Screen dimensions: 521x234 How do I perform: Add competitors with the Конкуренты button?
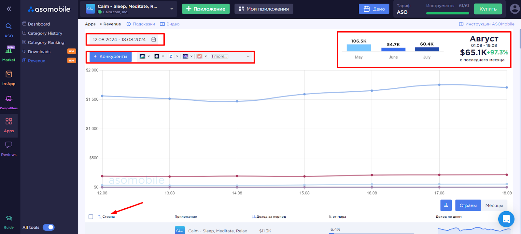tap(111, 57)
